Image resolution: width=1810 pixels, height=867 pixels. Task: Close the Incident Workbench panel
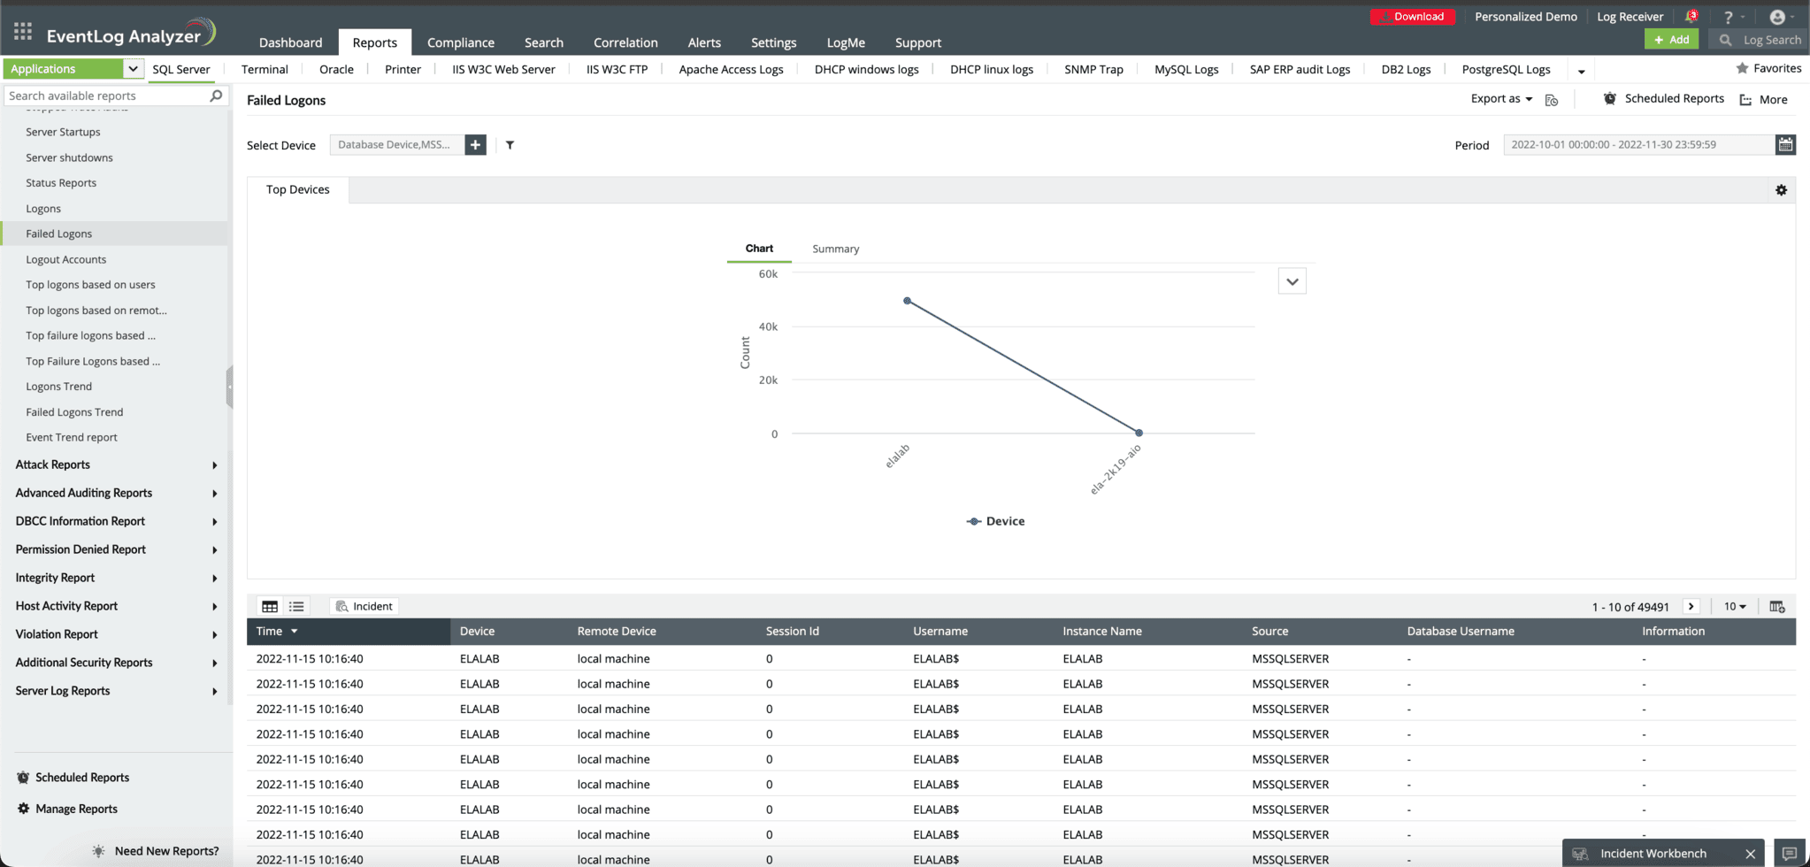(1750, 854)
